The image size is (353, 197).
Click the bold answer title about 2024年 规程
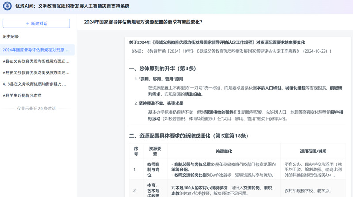tap(216, 42)
